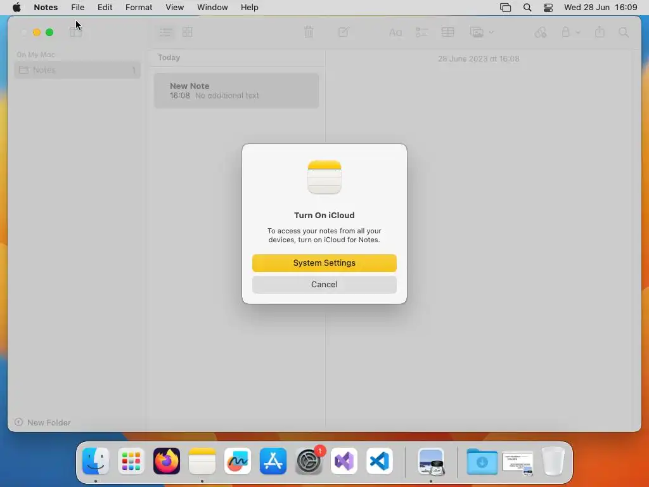
Task: Open Launchpad from the dock
Action: [131, 461]
